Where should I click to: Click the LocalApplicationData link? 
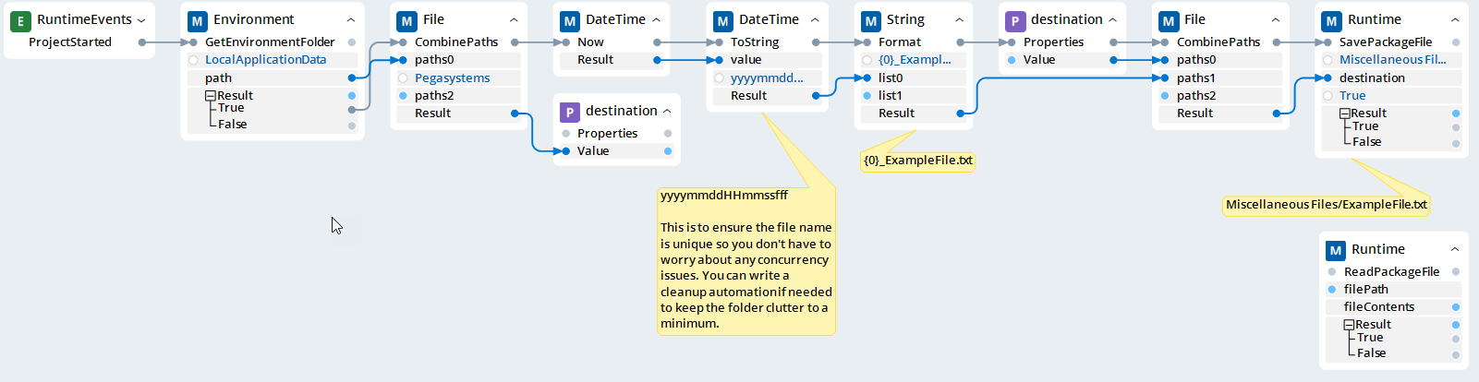point(265,60)
